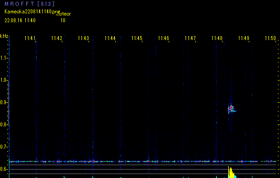Click the meteor echo blob near 11:48
Viewport: 280px width, 178px height.
click(x=231, y=109)
